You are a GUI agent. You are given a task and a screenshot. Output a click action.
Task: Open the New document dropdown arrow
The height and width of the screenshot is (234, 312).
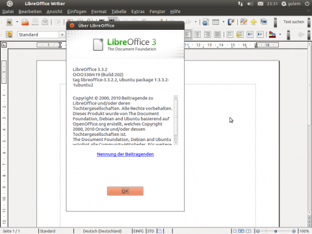coord(17,22)
